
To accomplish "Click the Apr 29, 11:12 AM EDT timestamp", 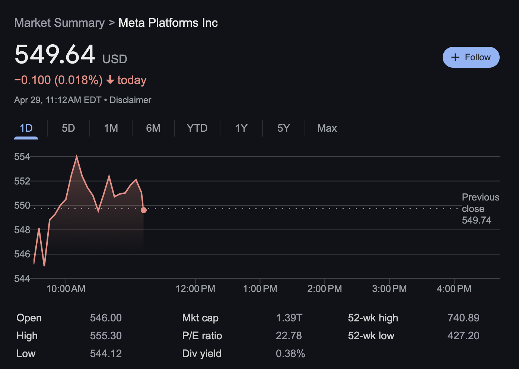I will (x=58, y=100).
